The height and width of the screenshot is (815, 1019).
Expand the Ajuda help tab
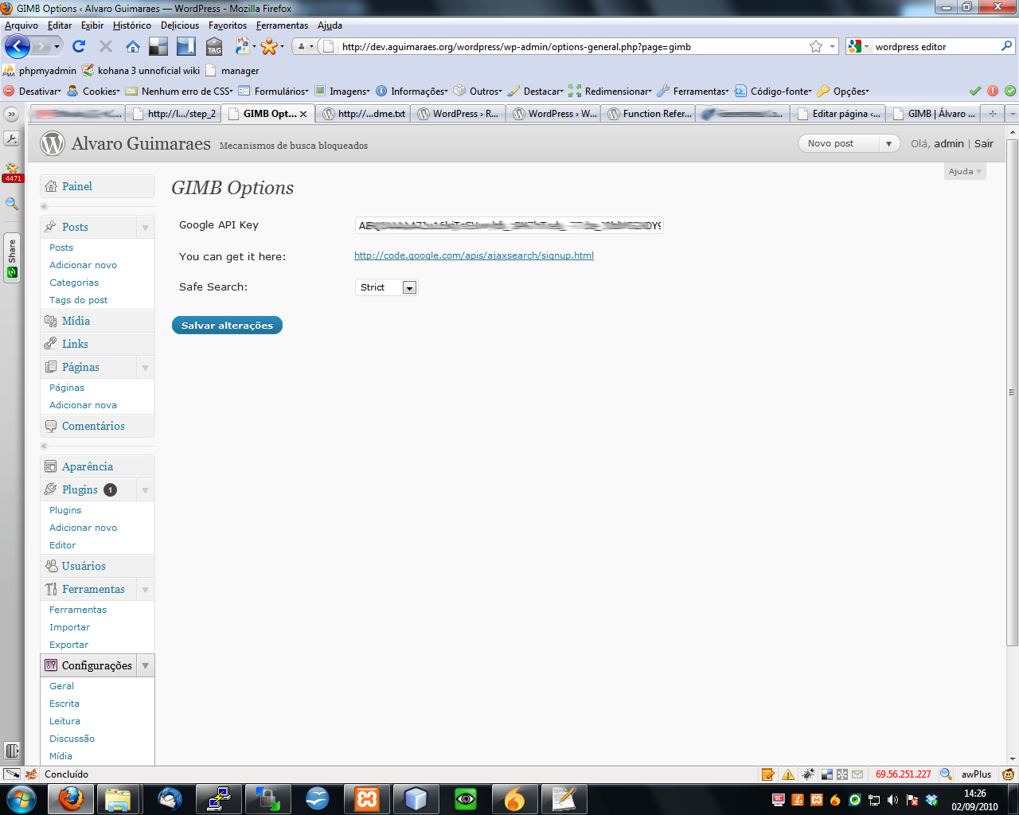pyautogui.click(x=965, y=171)
